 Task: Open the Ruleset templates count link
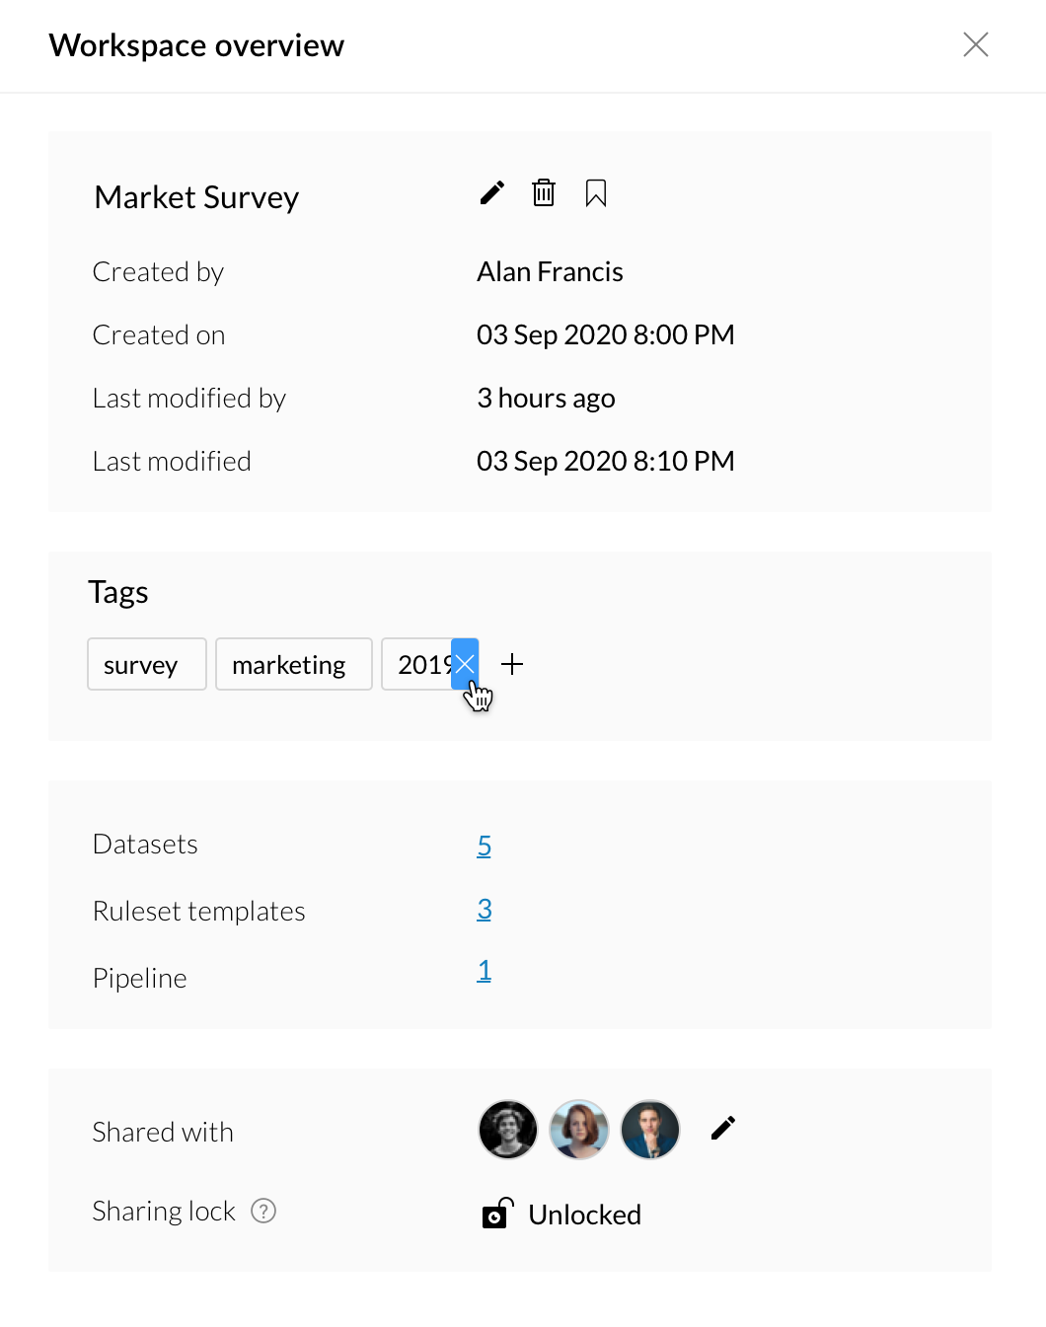[x=484, y=909]
